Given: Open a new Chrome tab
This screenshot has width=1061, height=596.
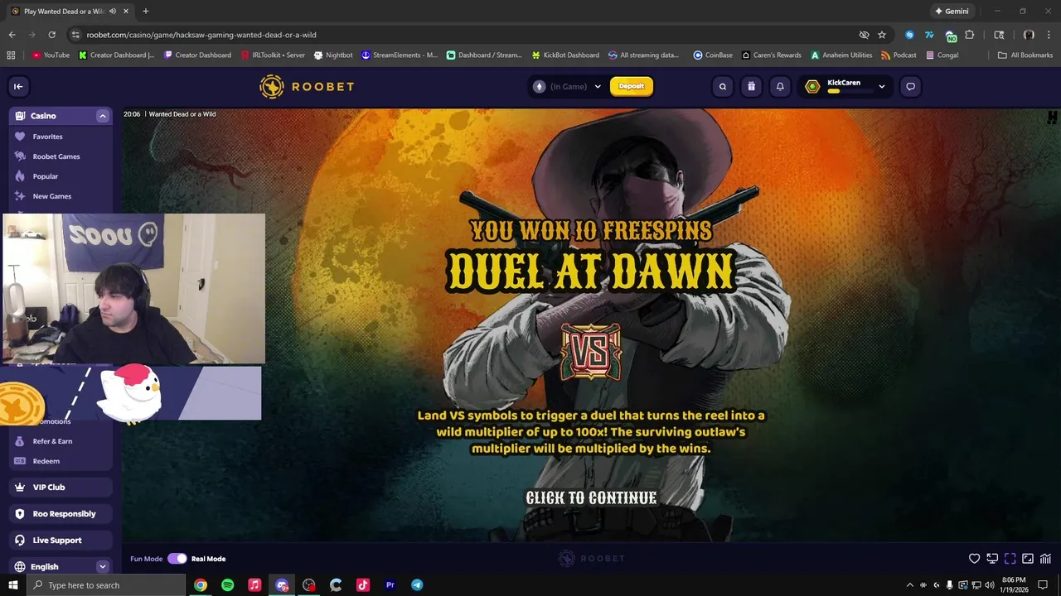Looking at the screenshot, I should (146, 11).
